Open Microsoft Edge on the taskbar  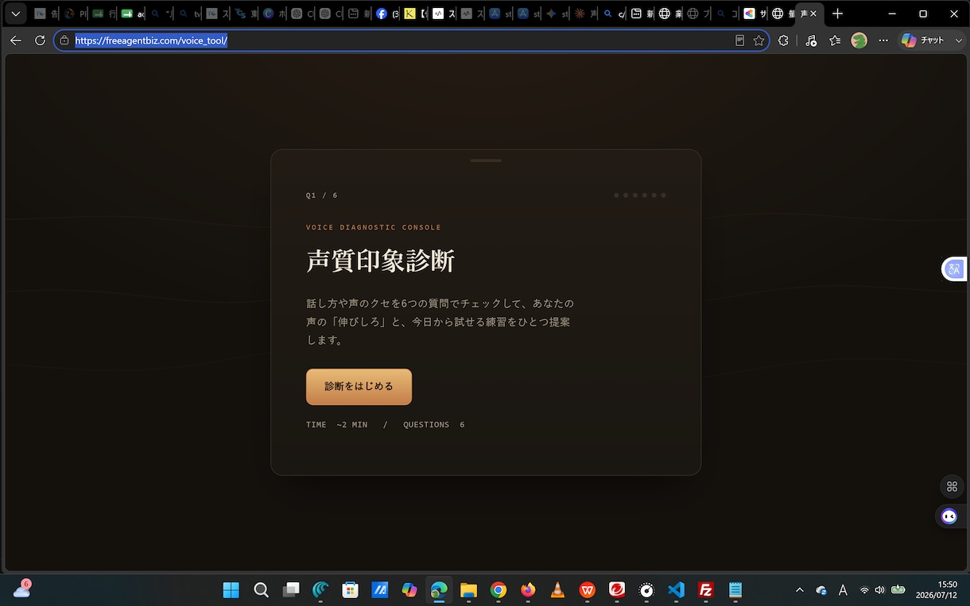click(x=439, y=590)
